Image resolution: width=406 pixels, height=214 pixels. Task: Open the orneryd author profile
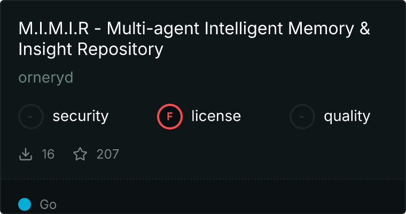(x=45, y=78)
